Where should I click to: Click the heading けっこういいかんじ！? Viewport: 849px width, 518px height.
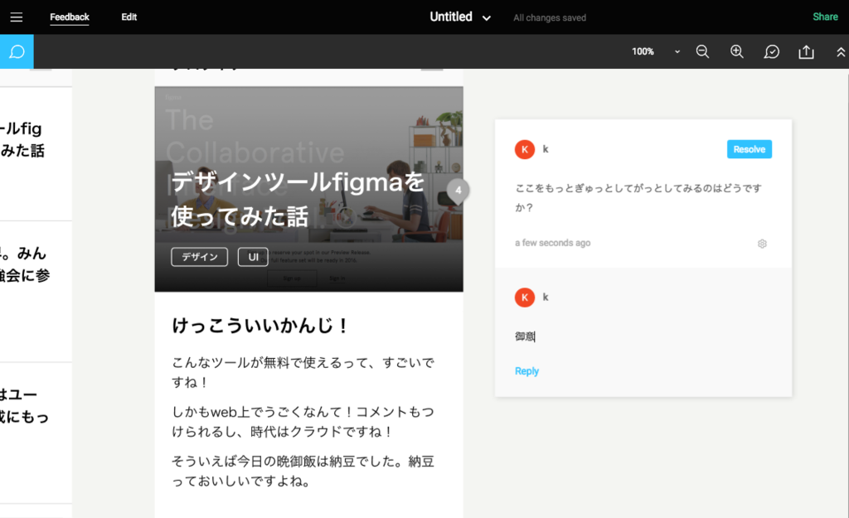260,326
